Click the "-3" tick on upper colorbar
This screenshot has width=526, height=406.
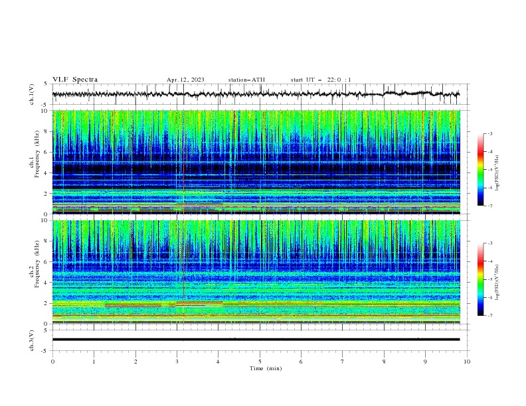point(490,133)
